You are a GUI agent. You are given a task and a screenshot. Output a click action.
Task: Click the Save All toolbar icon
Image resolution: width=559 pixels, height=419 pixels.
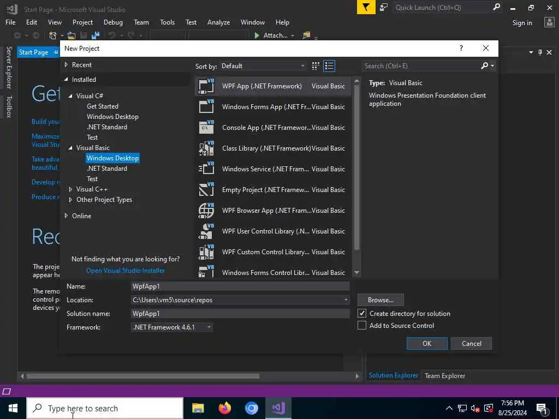coord(96,35)
